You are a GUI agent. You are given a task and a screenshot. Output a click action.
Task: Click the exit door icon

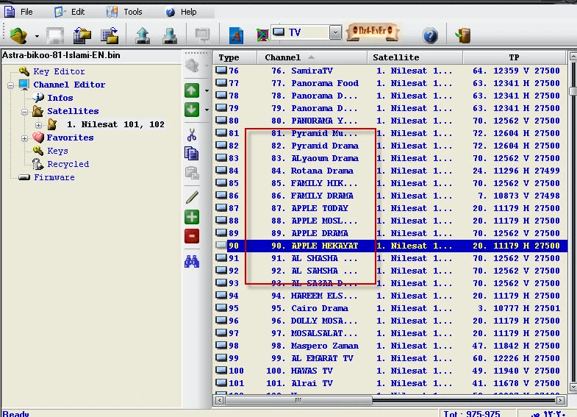click(463, 36)
